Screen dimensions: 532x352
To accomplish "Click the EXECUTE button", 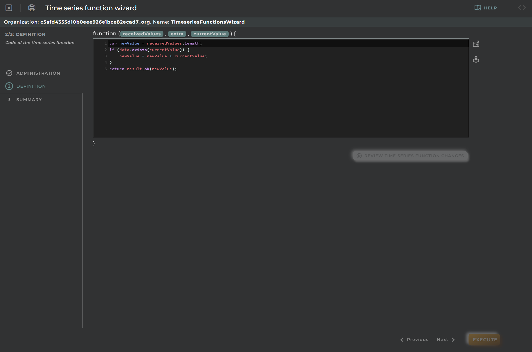I will coord(485,339).
